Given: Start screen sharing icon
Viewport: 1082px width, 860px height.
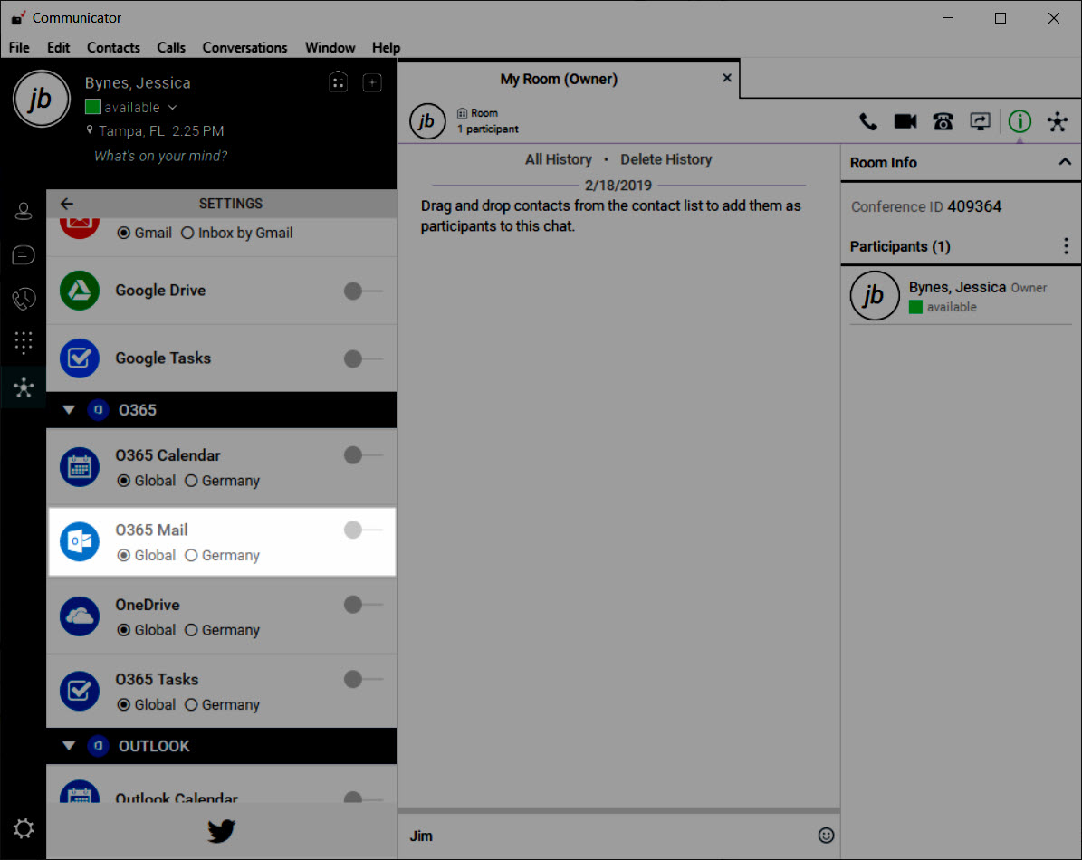Looking at the screenshot, I should tap(980, 122).
